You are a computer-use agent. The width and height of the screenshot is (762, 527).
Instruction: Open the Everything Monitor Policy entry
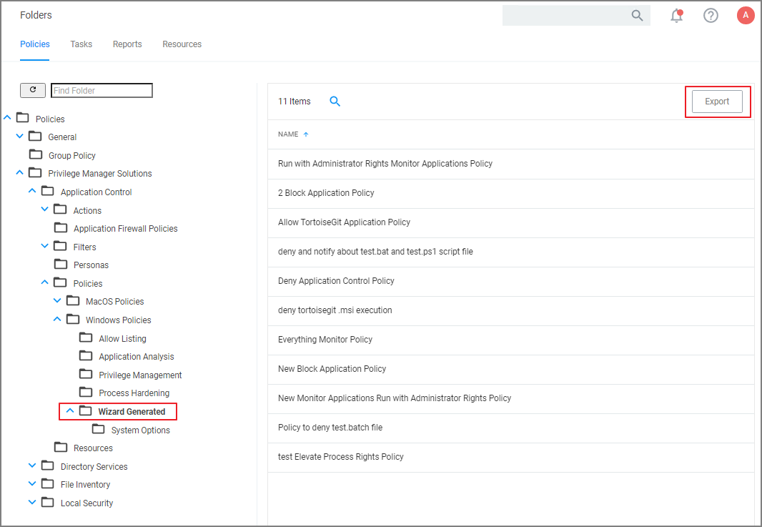[x=325, y=340]
